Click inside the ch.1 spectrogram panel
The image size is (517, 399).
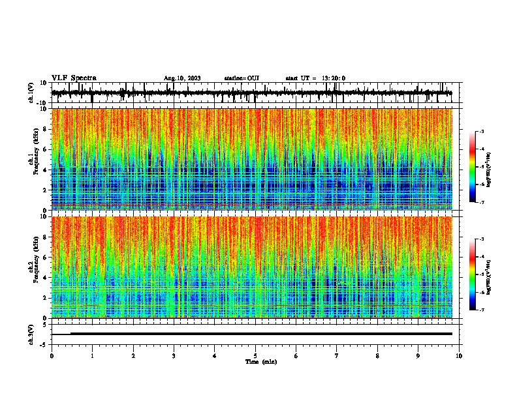click(251, 159)
